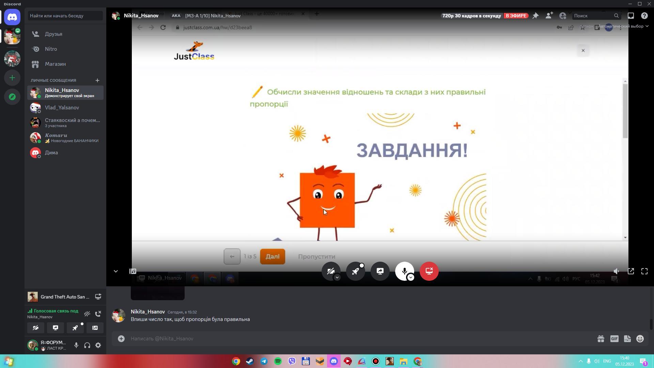Expand the microphone options arrow
This screenshot has width=654, height=368.
[x=411, y=277]
